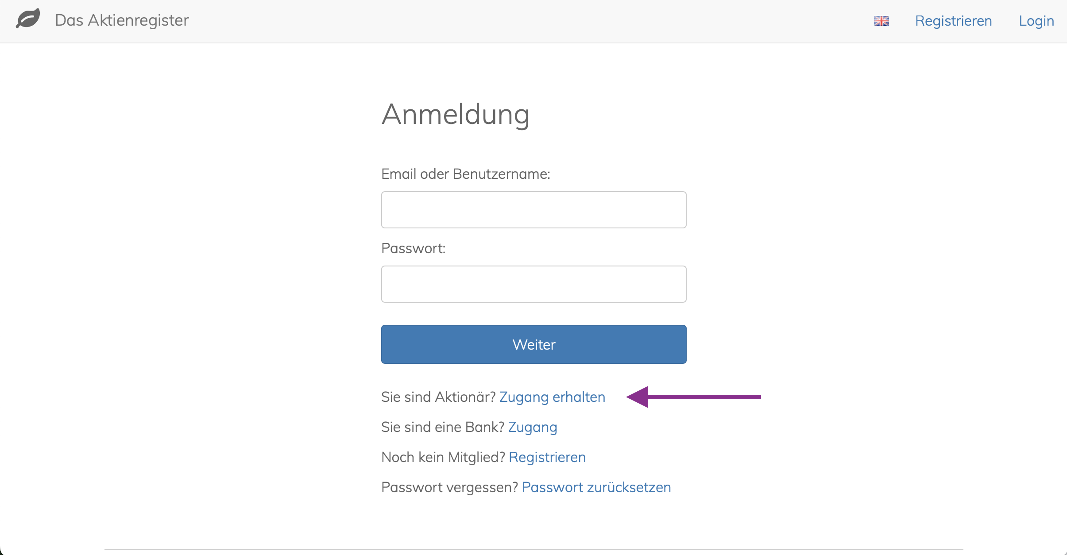1067x555 pixels.
Task: Click the Registrieren link below the form
Action: point(547,457)
